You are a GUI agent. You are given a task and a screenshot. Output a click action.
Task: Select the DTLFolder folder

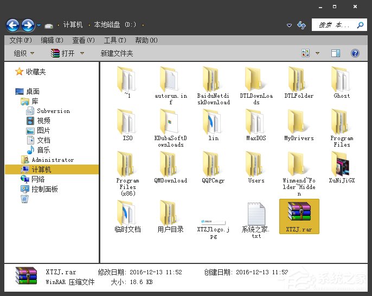tap(299, 82)
